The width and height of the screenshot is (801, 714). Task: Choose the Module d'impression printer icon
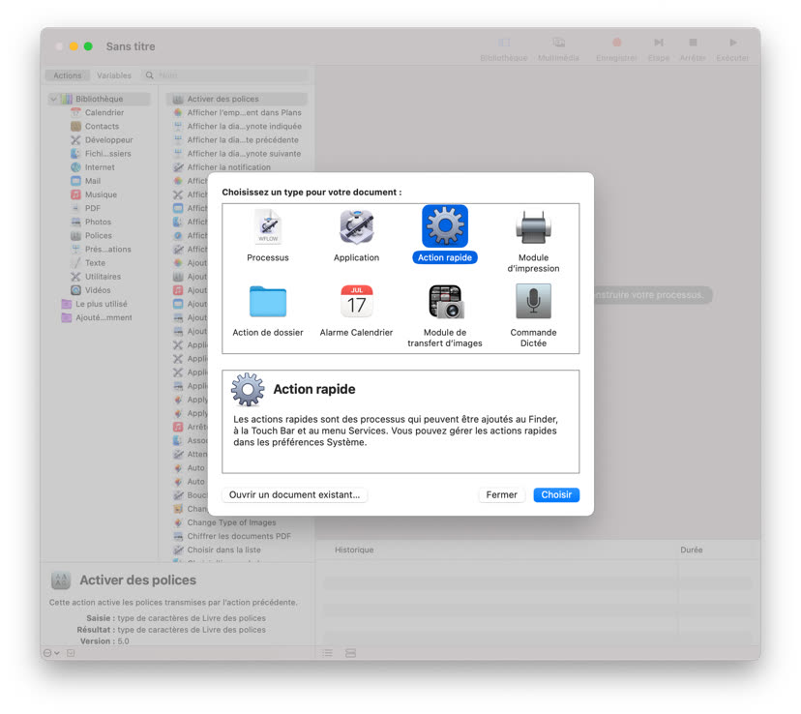pyautogui.click(x=533, y=227)
